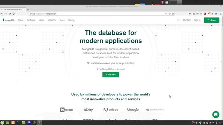Click the teal circle account icon in toolbar

(216, 14)
